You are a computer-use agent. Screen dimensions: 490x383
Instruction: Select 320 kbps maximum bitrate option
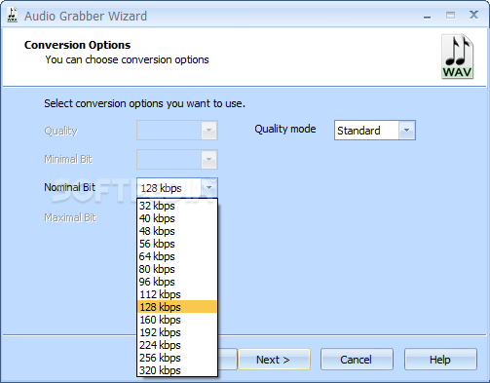177,370
